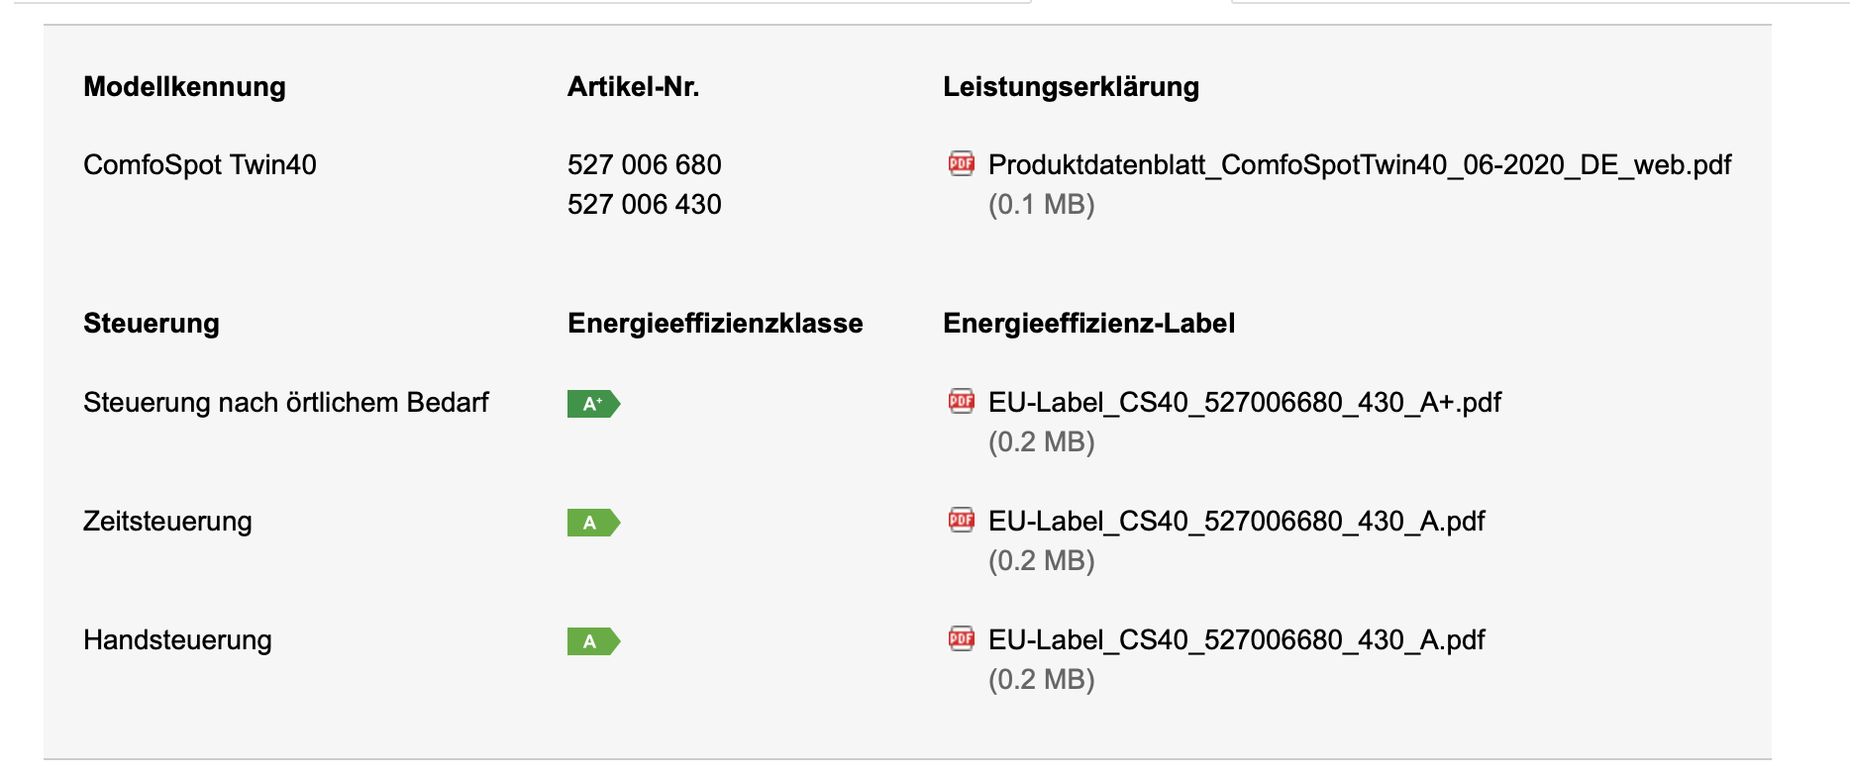1850x776 pixels.
Task: Click Handsteuerung green A energy badge
Action: pos(593,641)
